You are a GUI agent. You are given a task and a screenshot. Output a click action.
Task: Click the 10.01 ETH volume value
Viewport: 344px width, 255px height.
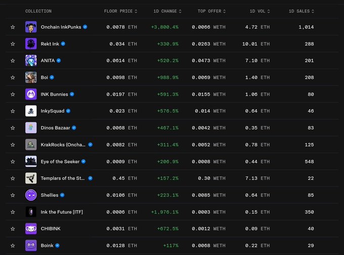point(256,44)
